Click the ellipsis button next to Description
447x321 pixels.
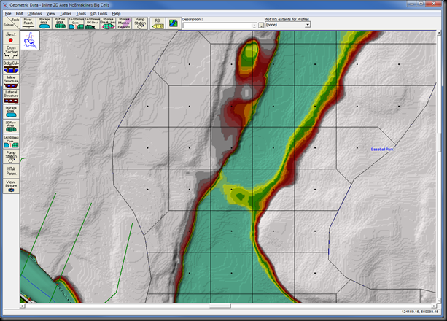point(261,25)
